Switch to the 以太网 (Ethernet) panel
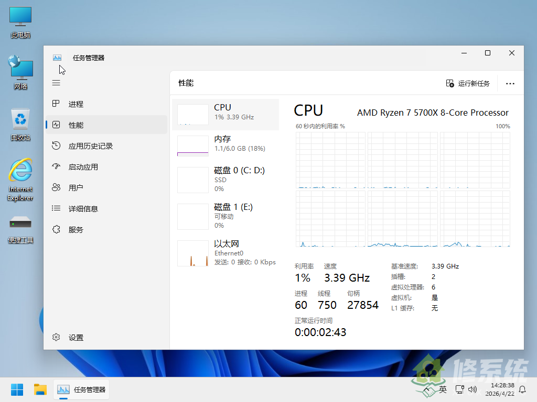The image size is (537, 402). click(225, 252)
